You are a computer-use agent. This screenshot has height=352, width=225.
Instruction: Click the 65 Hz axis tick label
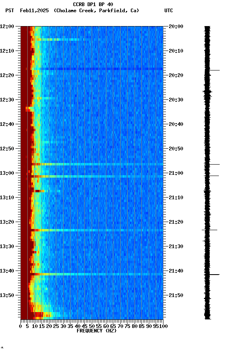pyautogui.click(x=113, y=326)
